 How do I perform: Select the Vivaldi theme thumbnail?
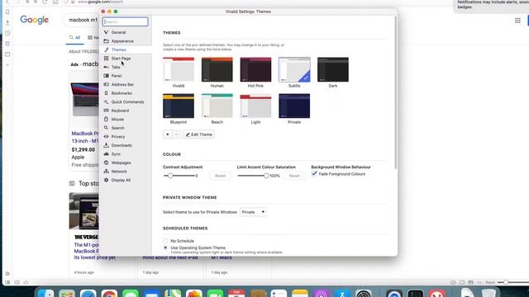tap(179, 69)
